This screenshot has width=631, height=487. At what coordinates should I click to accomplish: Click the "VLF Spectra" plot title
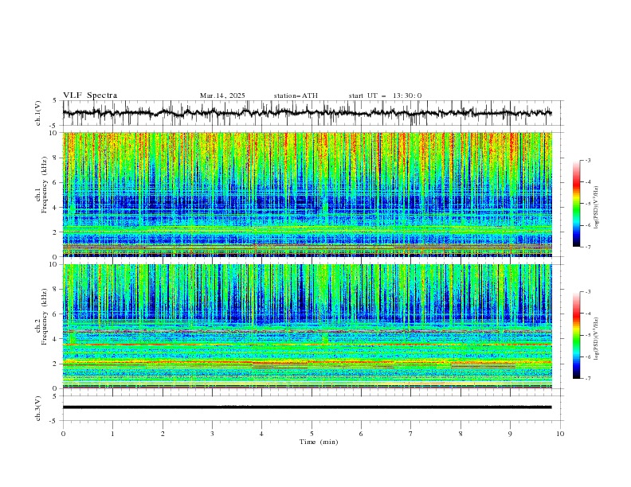[x=90, y=95]
